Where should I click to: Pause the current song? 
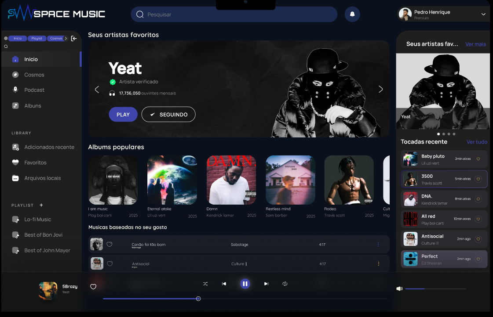coord(245,284)
